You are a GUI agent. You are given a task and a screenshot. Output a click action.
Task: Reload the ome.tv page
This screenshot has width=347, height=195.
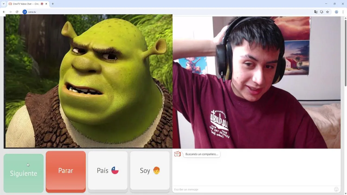click(17, 12)
